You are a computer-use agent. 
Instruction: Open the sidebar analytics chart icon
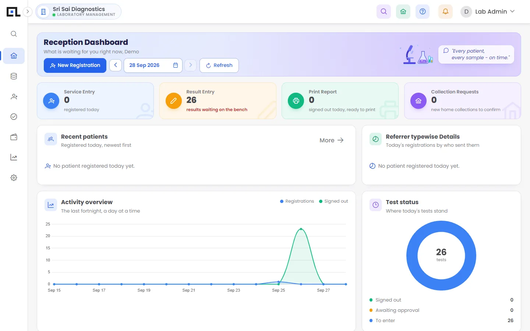click(x=14, y=157)
